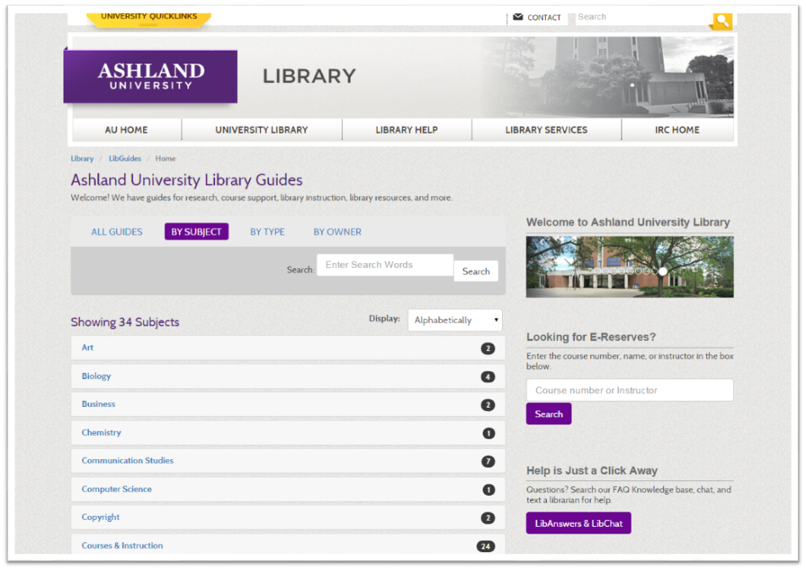Screen dimensions: 806x570
Task: Select the By Subject tab
Action: (x=196, y=232)
